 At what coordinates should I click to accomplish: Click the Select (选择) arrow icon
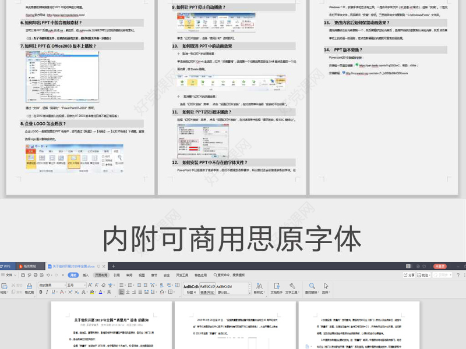[x=324, y=287]
